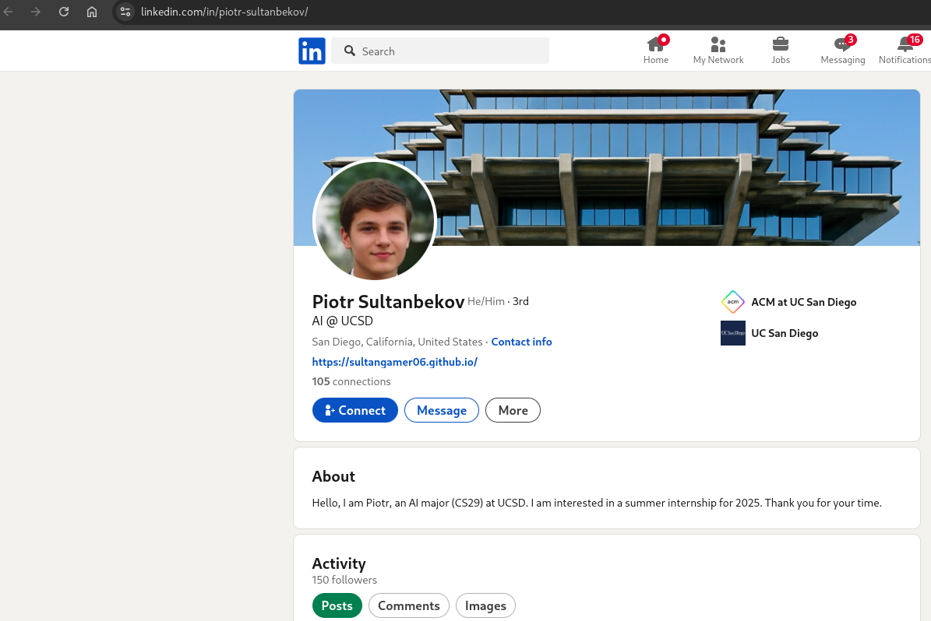Open the Home feed icon
Viewport: 931px width, 621px height.
[656, 45]
